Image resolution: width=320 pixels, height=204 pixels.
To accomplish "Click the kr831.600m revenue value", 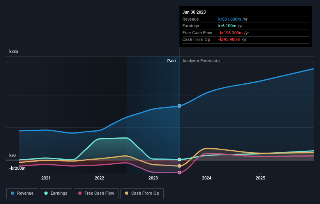I will 230,19.
